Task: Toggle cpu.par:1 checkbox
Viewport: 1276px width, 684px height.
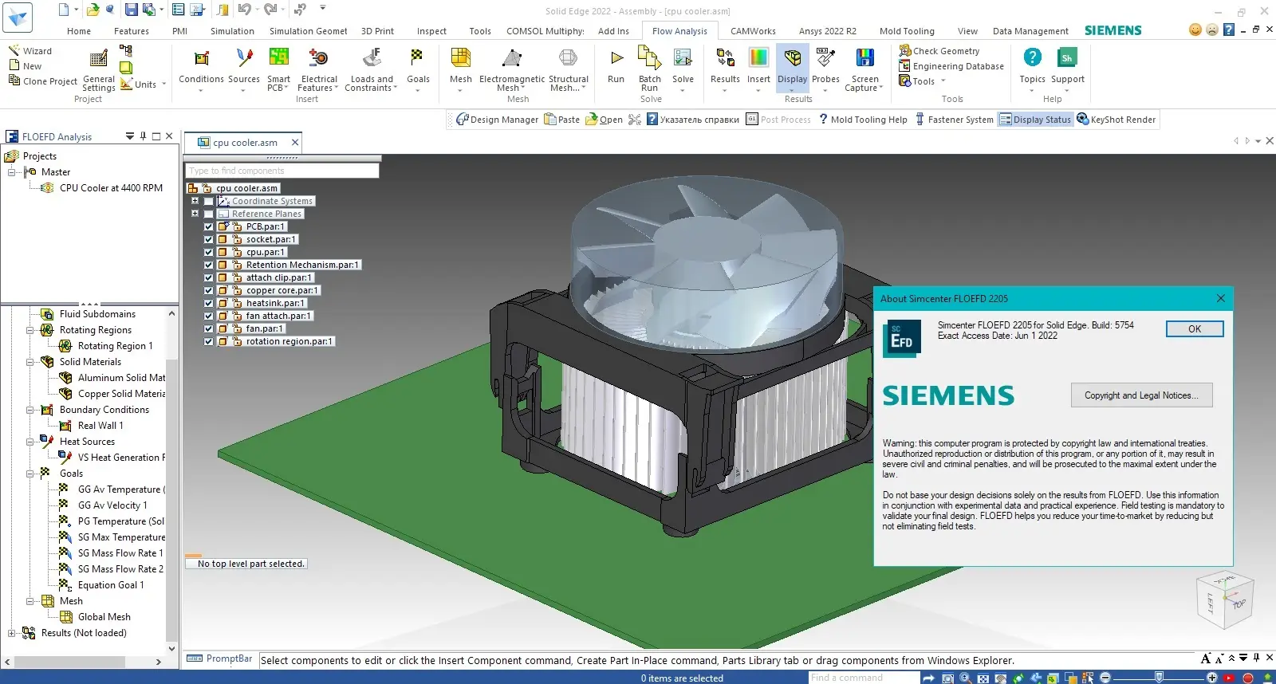Action: [209, 252]
